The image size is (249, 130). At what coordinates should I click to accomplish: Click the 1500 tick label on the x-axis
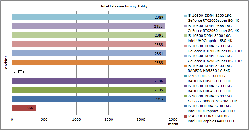(108, 119)
